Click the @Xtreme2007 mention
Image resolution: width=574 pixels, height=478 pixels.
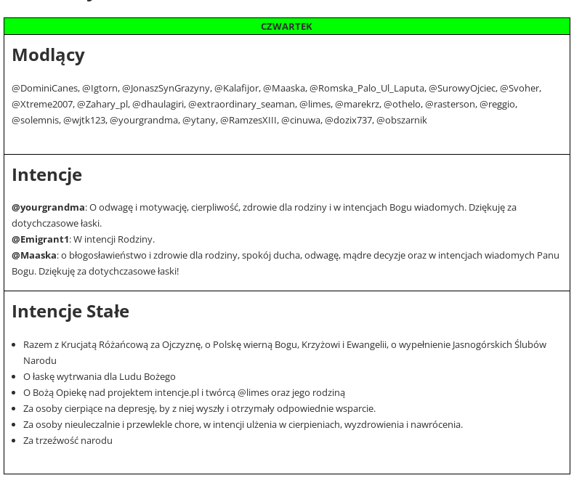(x=42, y=105)
